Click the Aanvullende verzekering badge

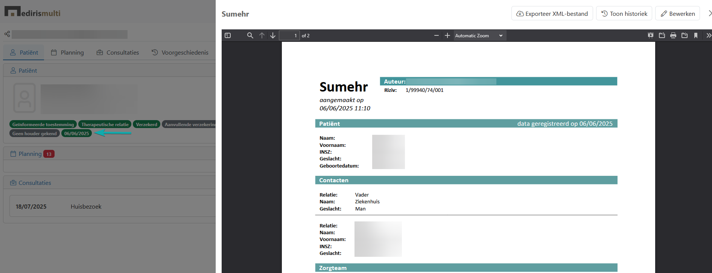(189, 124)
